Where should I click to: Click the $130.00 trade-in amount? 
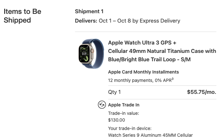[117, 120]
